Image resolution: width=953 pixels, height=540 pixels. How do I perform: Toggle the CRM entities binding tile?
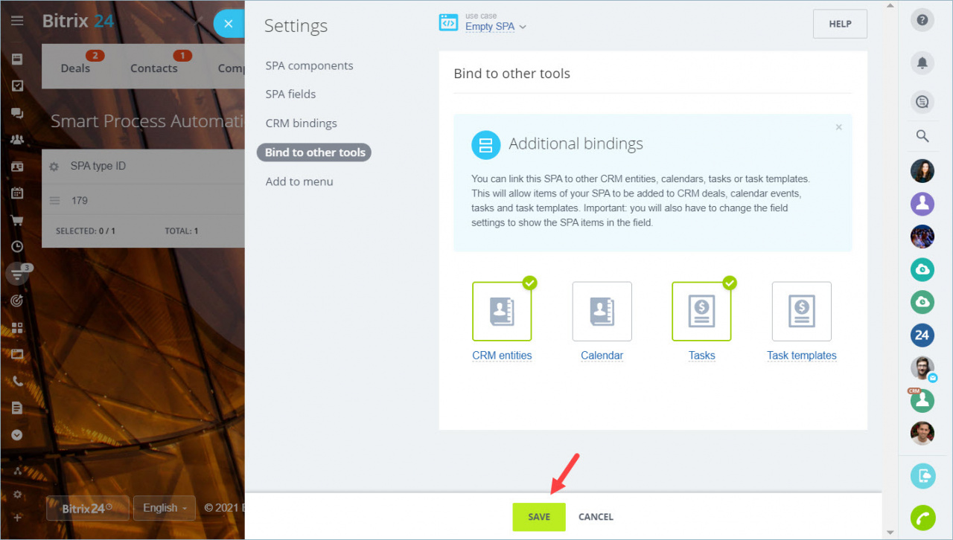[502, 311]
